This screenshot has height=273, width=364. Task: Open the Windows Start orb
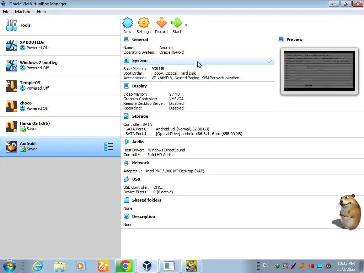click(10, 266)
